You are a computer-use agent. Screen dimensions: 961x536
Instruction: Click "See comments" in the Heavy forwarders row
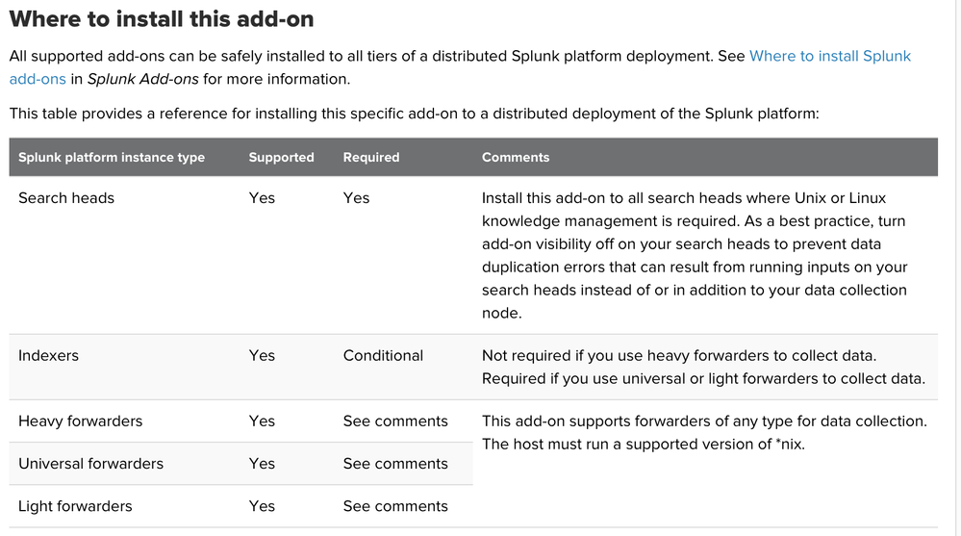[x=395, y=421]
